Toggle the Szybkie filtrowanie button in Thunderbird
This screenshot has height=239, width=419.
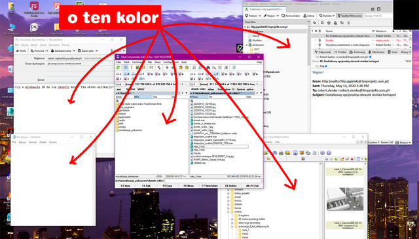click(x=350, y=16)
